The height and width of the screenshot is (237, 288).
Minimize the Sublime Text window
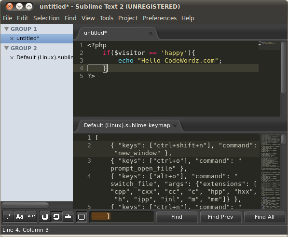tap(19, 7)
